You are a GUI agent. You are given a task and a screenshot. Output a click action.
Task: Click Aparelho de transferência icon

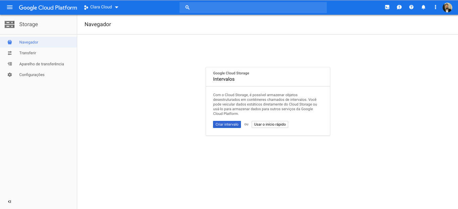tap(10, 64)
